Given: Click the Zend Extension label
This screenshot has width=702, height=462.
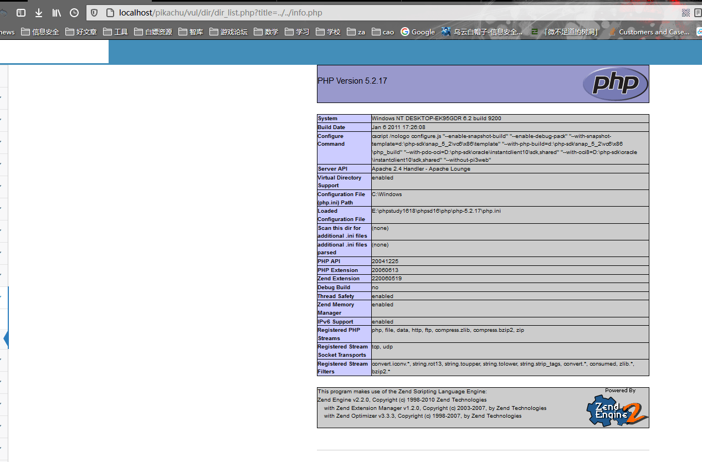Looking at the screenshot, I should [339, 279].
